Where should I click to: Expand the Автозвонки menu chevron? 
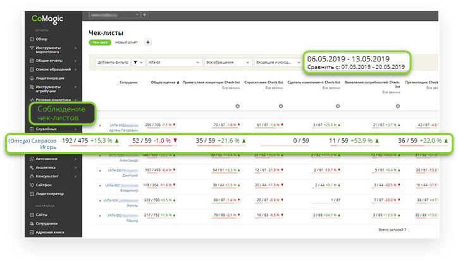pos(76,159)
